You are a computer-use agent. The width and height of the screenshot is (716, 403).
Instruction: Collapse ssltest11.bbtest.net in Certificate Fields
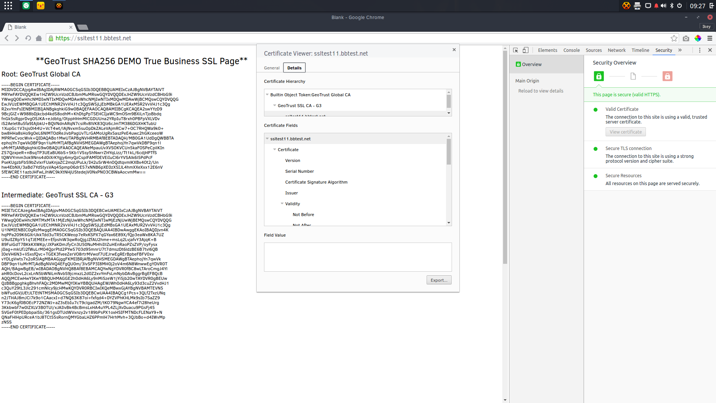tap(267, 138)
